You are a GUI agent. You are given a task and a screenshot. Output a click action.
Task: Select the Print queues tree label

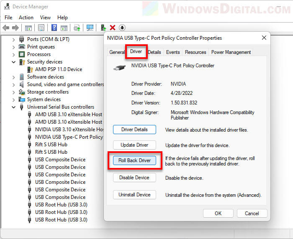point(41,47)
